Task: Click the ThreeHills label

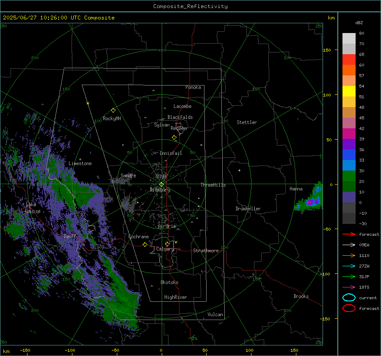Action: [x=213, y=185]
